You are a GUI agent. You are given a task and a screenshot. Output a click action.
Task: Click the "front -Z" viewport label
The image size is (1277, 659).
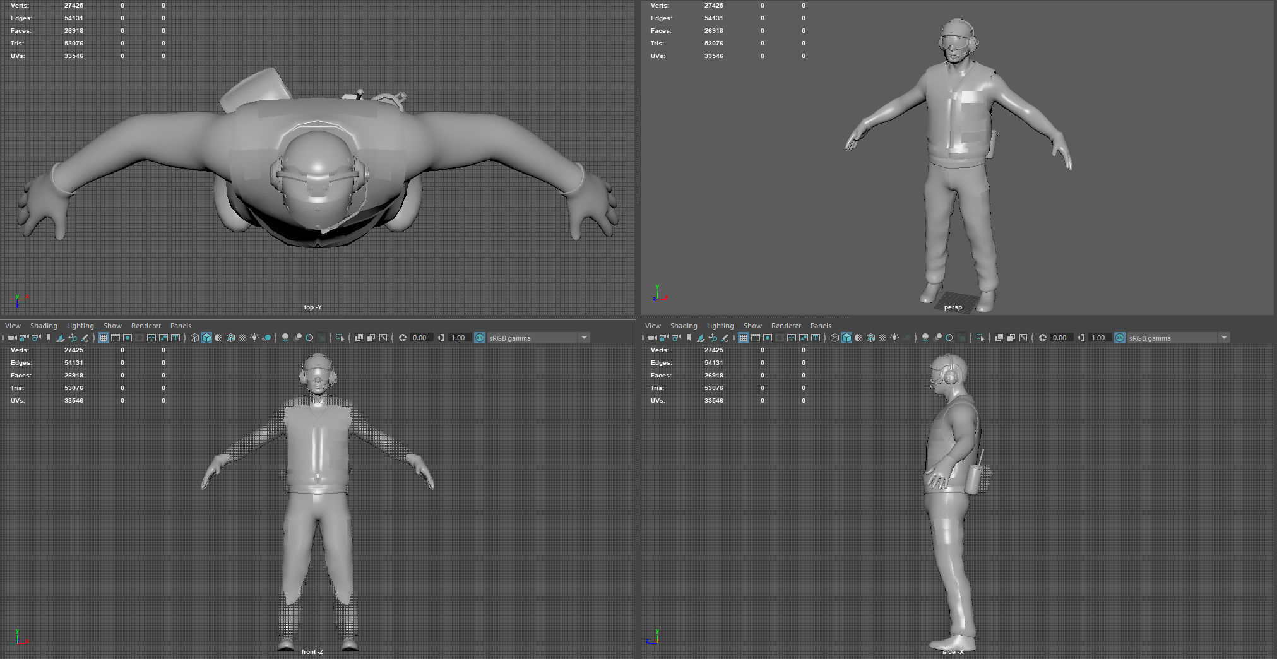click(x=312, y=652)
